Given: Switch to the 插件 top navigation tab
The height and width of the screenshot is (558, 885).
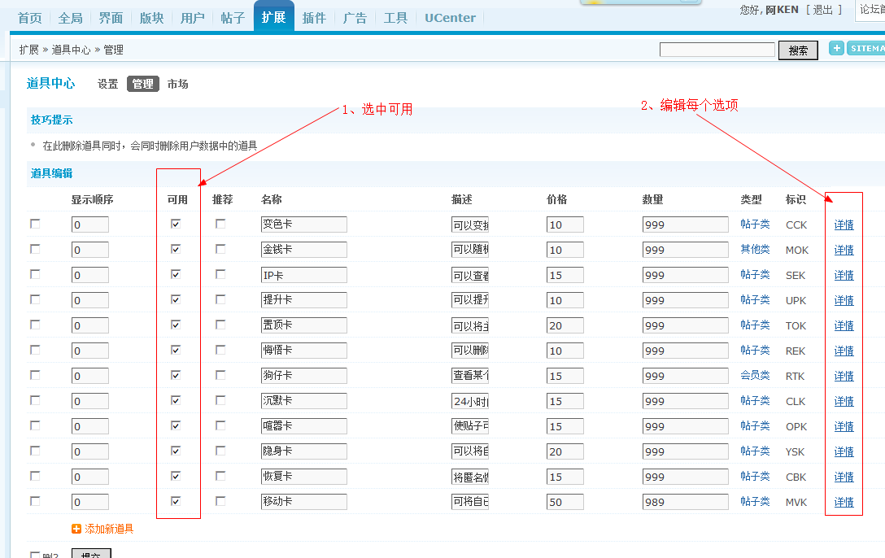Looking at the screenshot, I should click(314, 18).
